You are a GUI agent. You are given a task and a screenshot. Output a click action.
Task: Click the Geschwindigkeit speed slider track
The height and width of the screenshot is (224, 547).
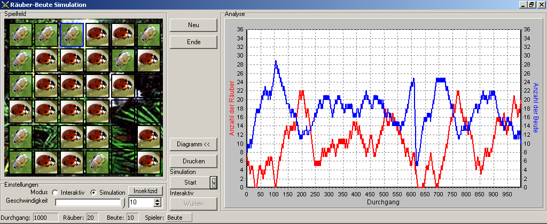(x=89, y=202)
